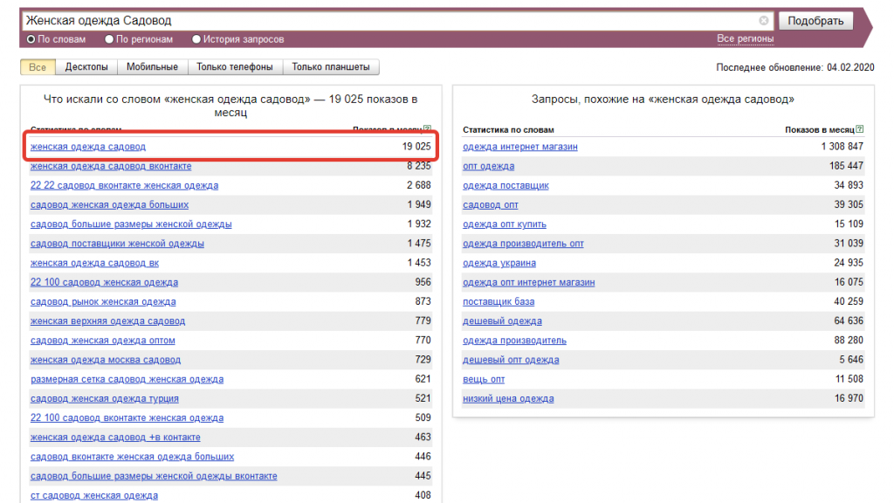Viewport: 894px width, 503px height.
Task: Click the impressions value 88 280
Action: (x=849, y=341)
